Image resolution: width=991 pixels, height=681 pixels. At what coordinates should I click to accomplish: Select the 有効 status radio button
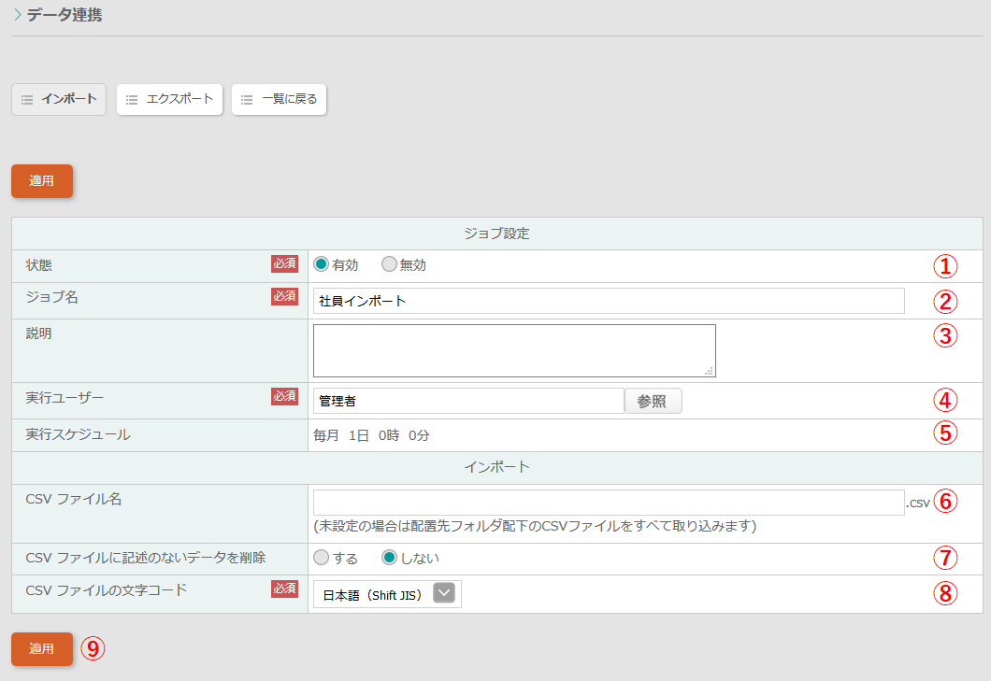[x=321, y=264]
